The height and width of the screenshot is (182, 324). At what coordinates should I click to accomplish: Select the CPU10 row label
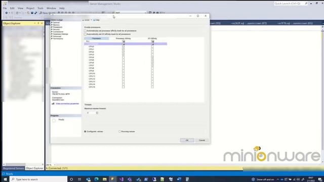[x=92, y=73]
